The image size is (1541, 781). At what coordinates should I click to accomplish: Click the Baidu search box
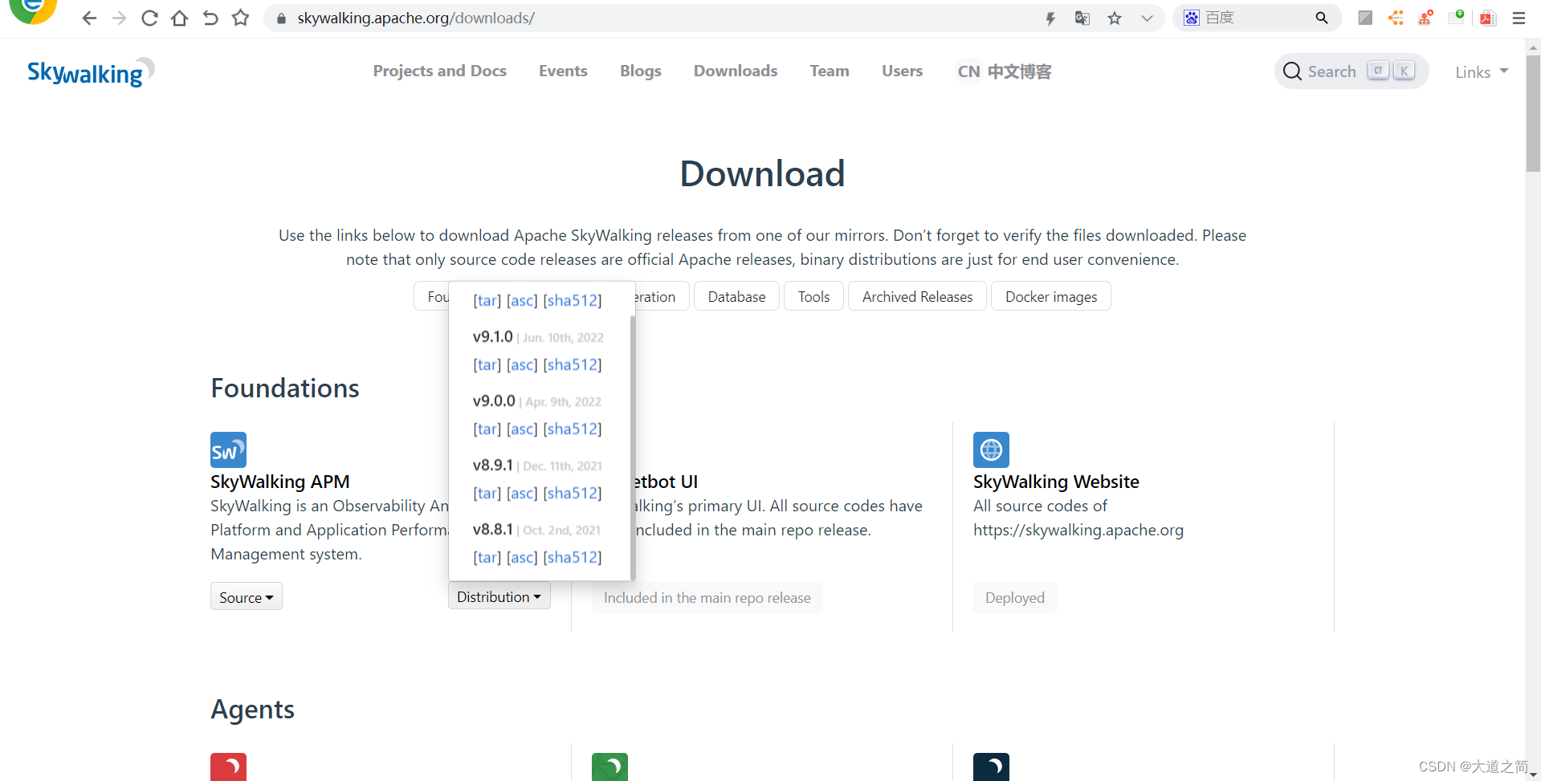pos(1258,18)
